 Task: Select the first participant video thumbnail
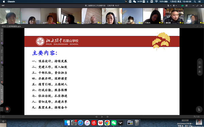(10, 16)
